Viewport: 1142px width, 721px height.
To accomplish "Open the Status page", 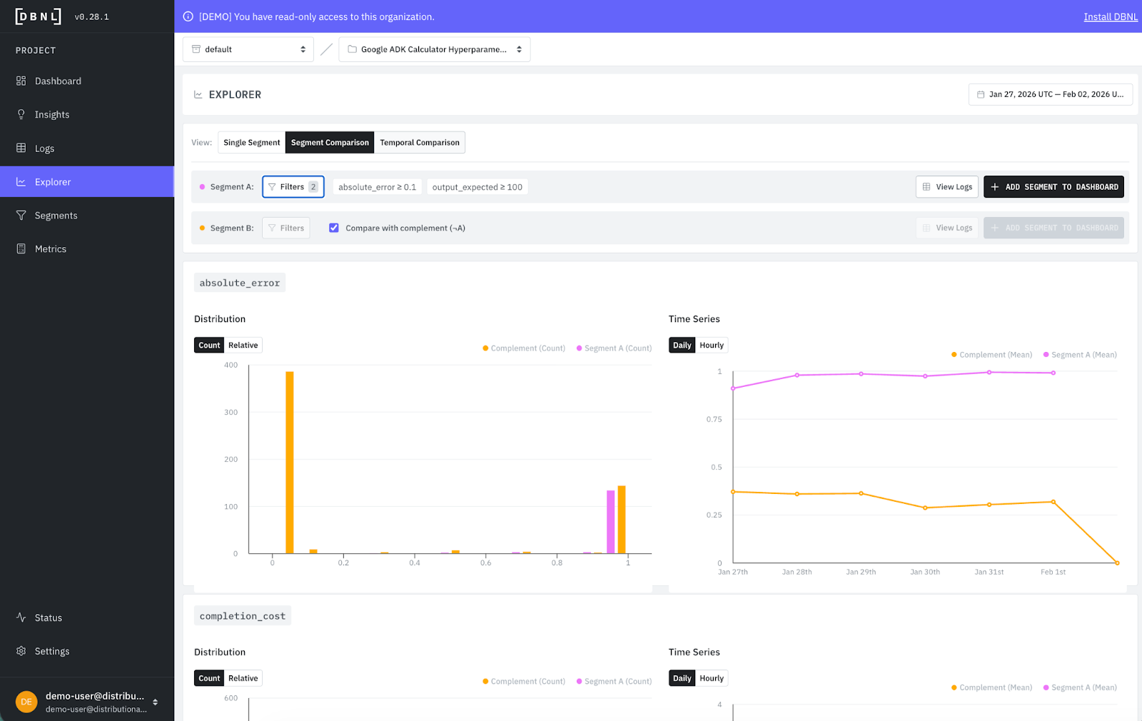I will tap(87, 617).
